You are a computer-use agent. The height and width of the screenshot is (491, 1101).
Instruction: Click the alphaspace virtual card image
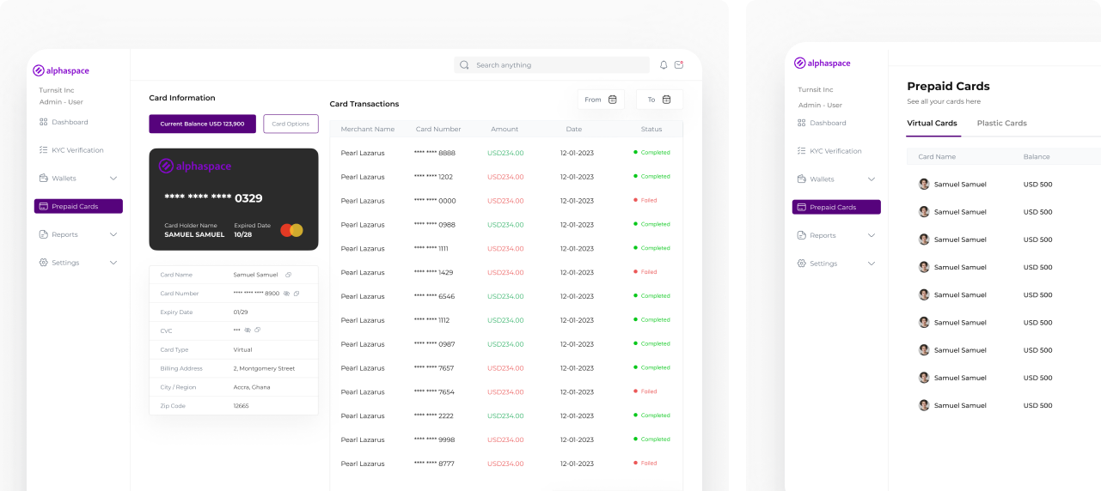pos(234,199)
